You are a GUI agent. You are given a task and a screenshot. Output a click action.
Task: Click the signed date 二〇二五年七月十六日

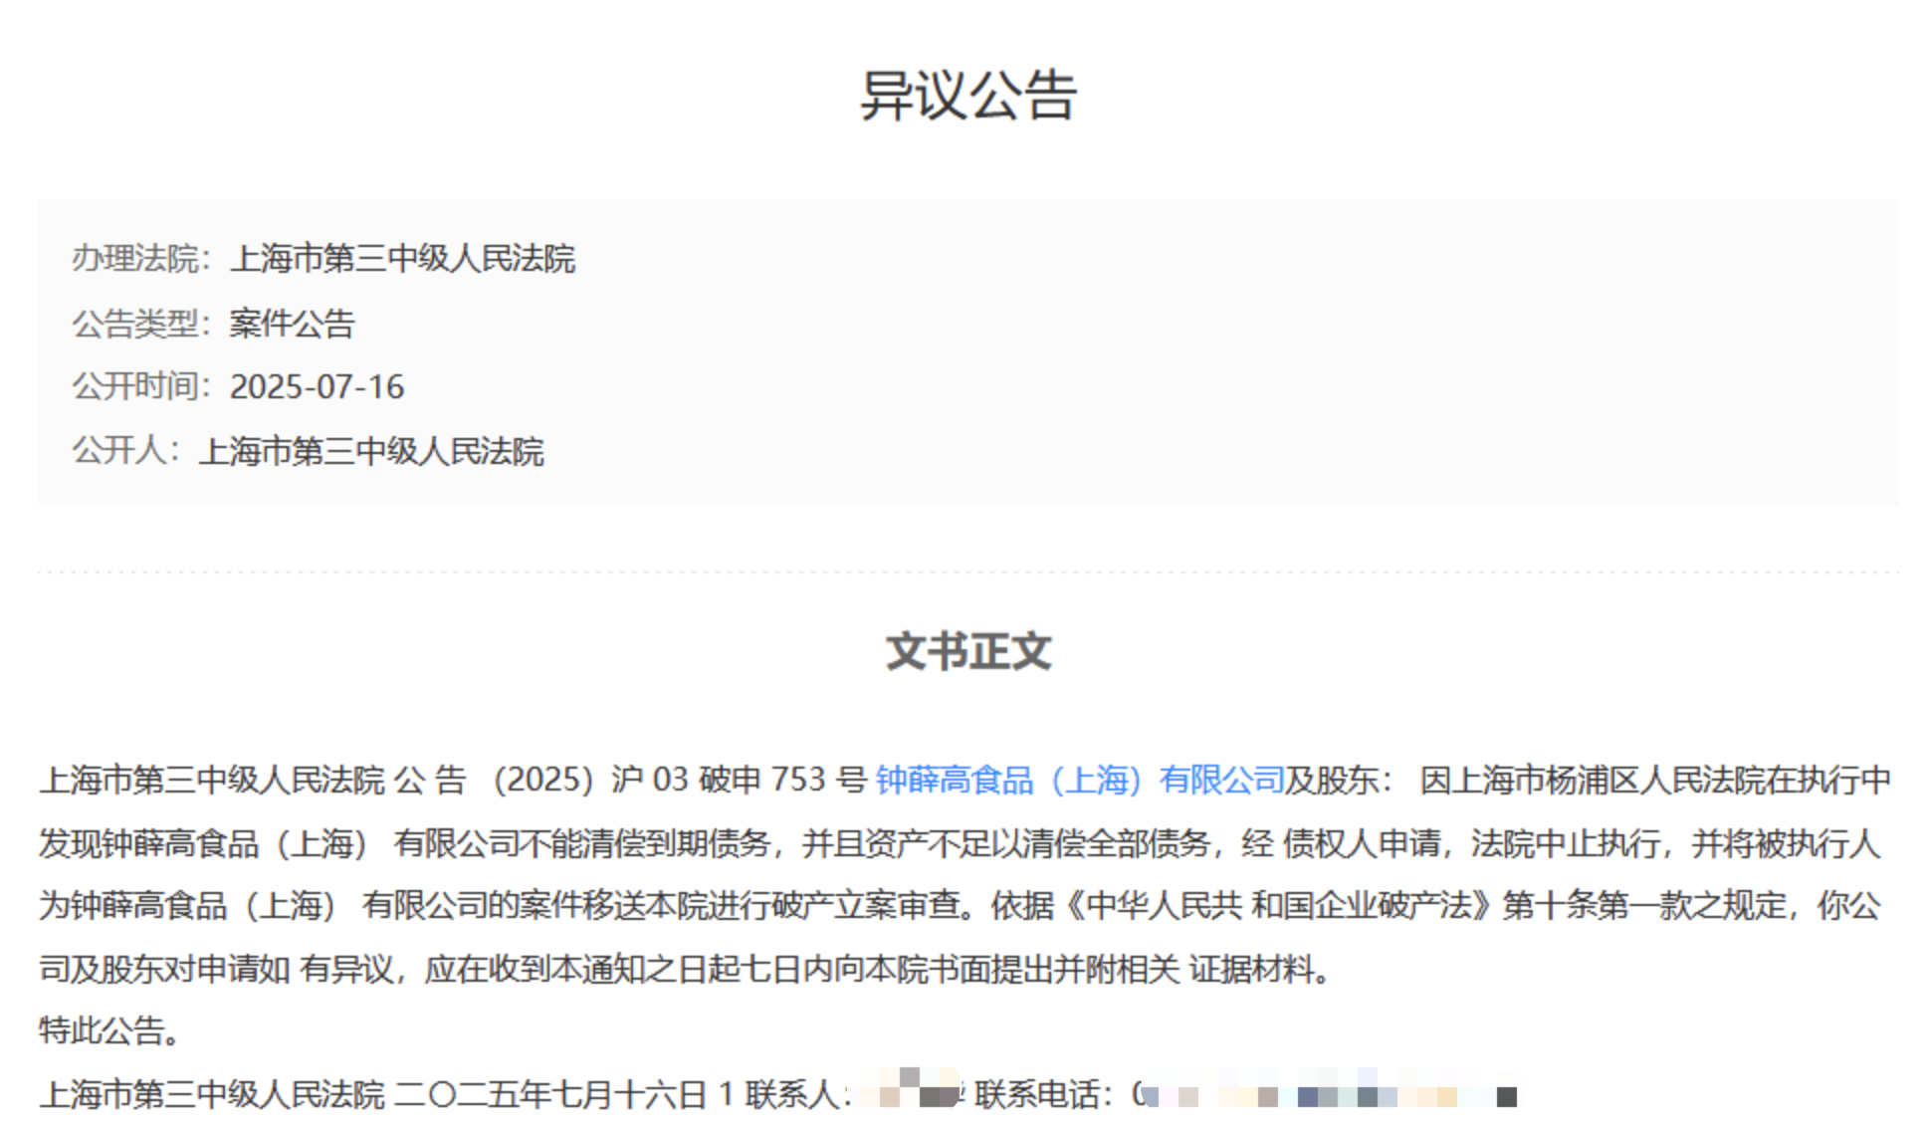pyautogui.click(x=550, y=1095)
